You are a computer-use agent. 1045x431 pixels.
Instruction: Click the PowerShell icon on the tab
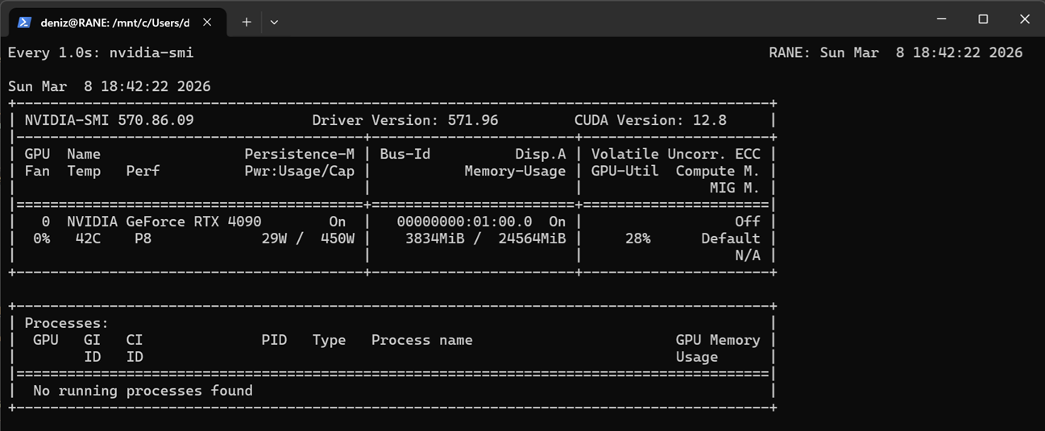(x=24, y=22)
